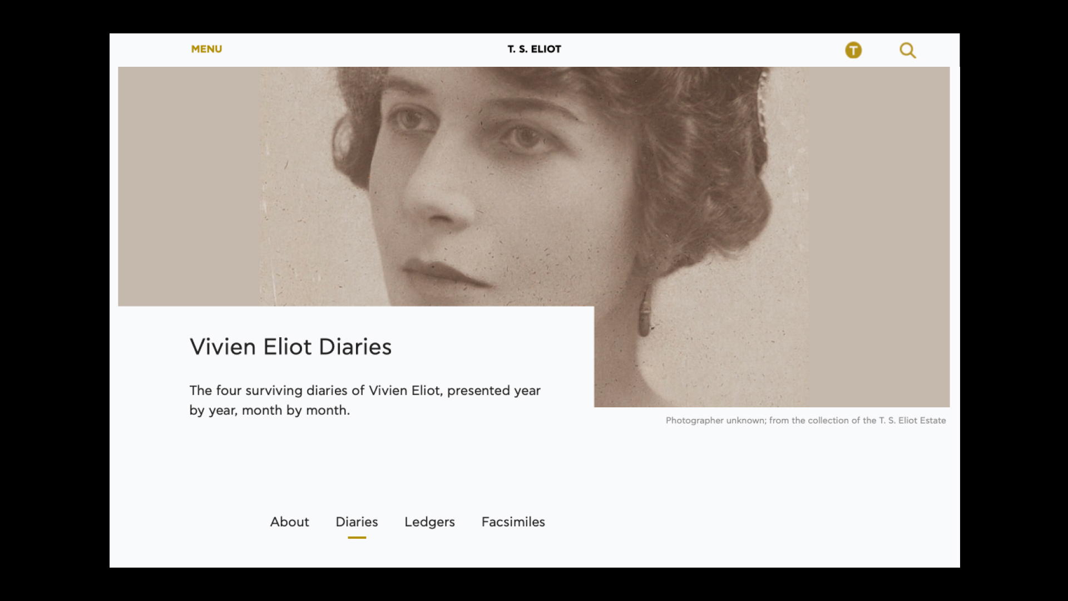
Task: Click the plain beige area right of the portrait
Action: pos(879,237)
